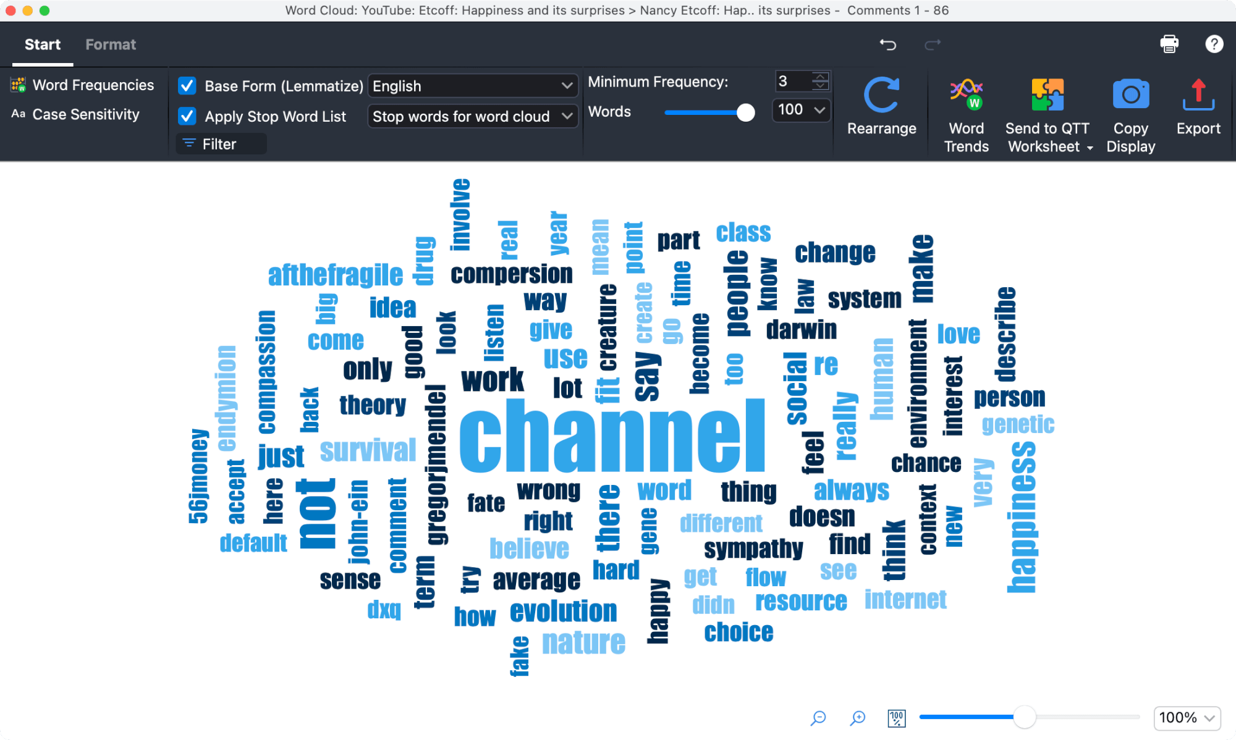This screenshot has width=1236, height=740.
Task: Switch to the Format tab
Action: point(111,45)
